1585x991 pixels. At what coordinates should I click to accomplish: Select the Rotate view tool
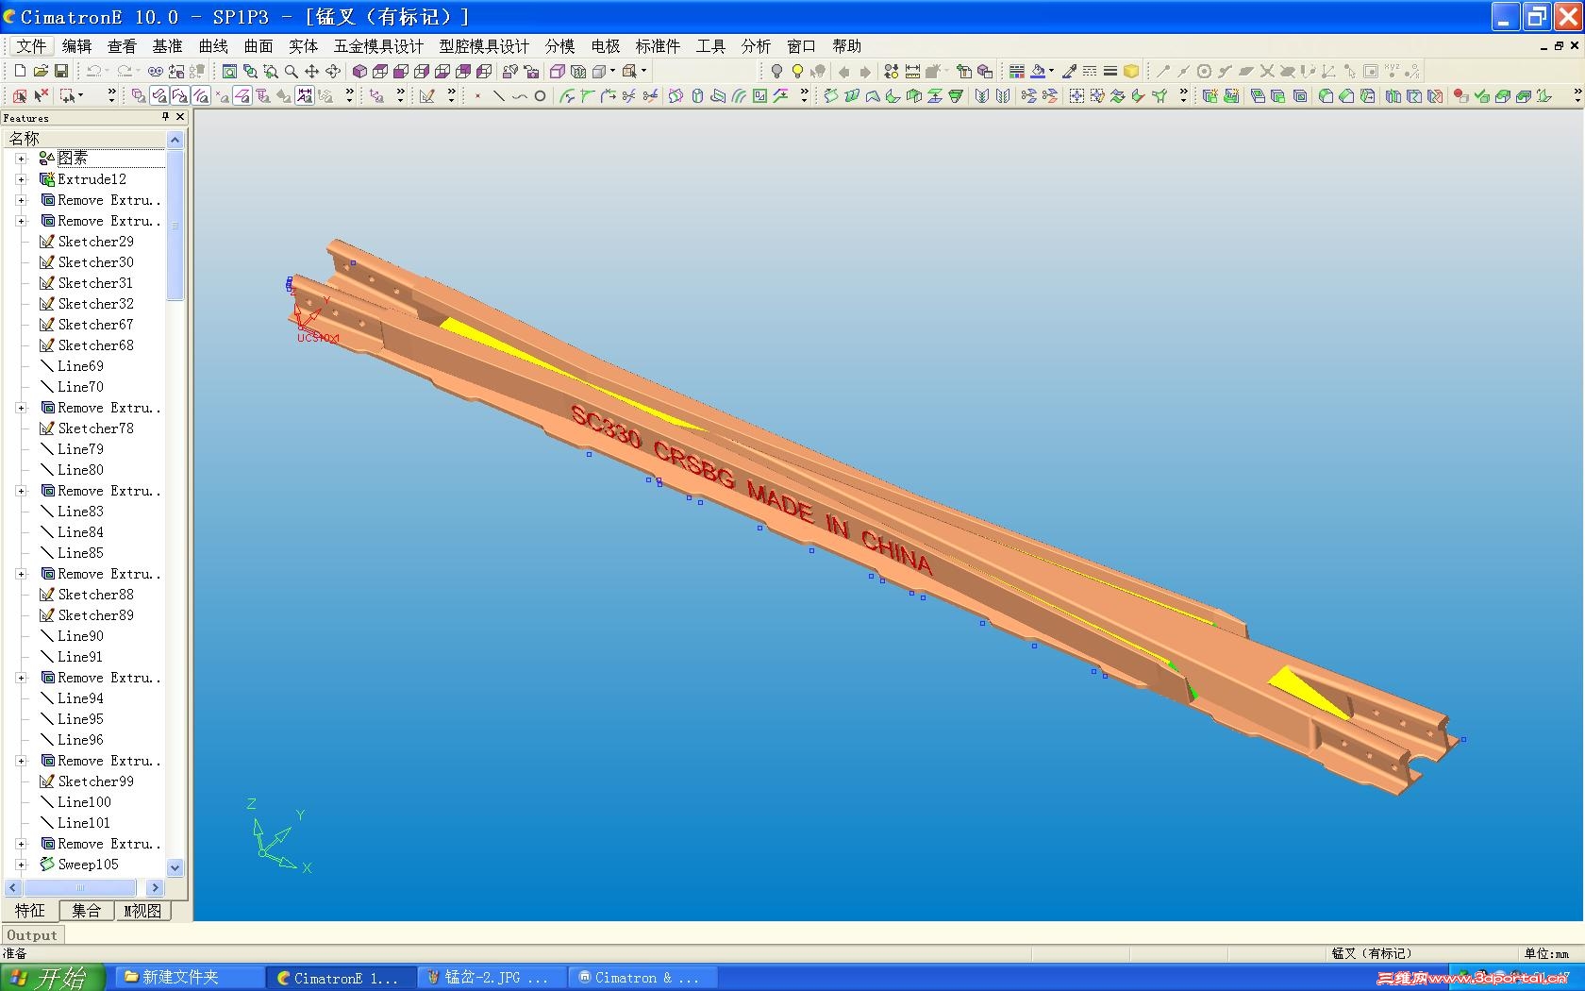(x=332, y=71)
